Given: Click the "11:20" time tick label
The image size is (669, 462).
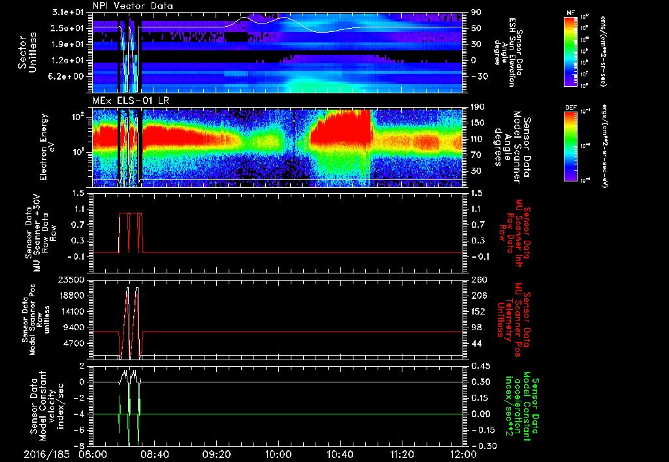Looking at the screenshot, I should [402, 454].
